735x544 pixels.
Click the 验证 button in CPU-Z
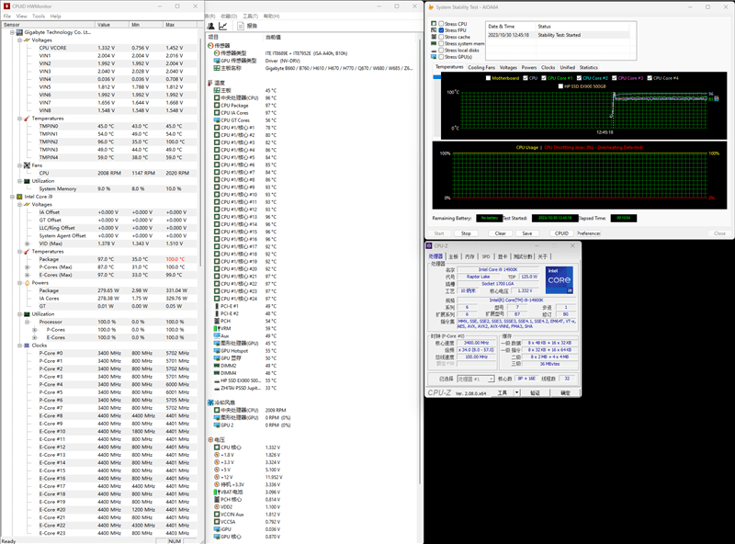point(535,392)
